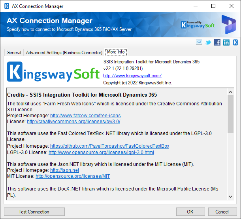Open the Creative Commons 3.0 license link

point(73,122)
